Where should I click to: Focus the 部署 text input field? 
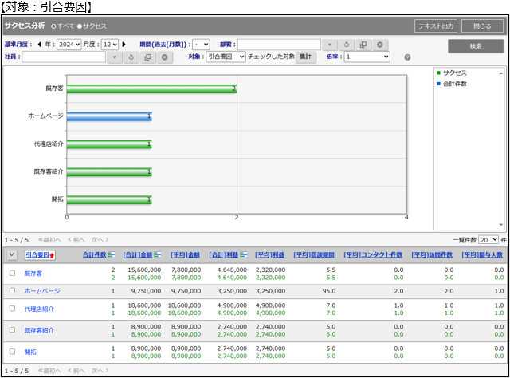pos(280,45)
